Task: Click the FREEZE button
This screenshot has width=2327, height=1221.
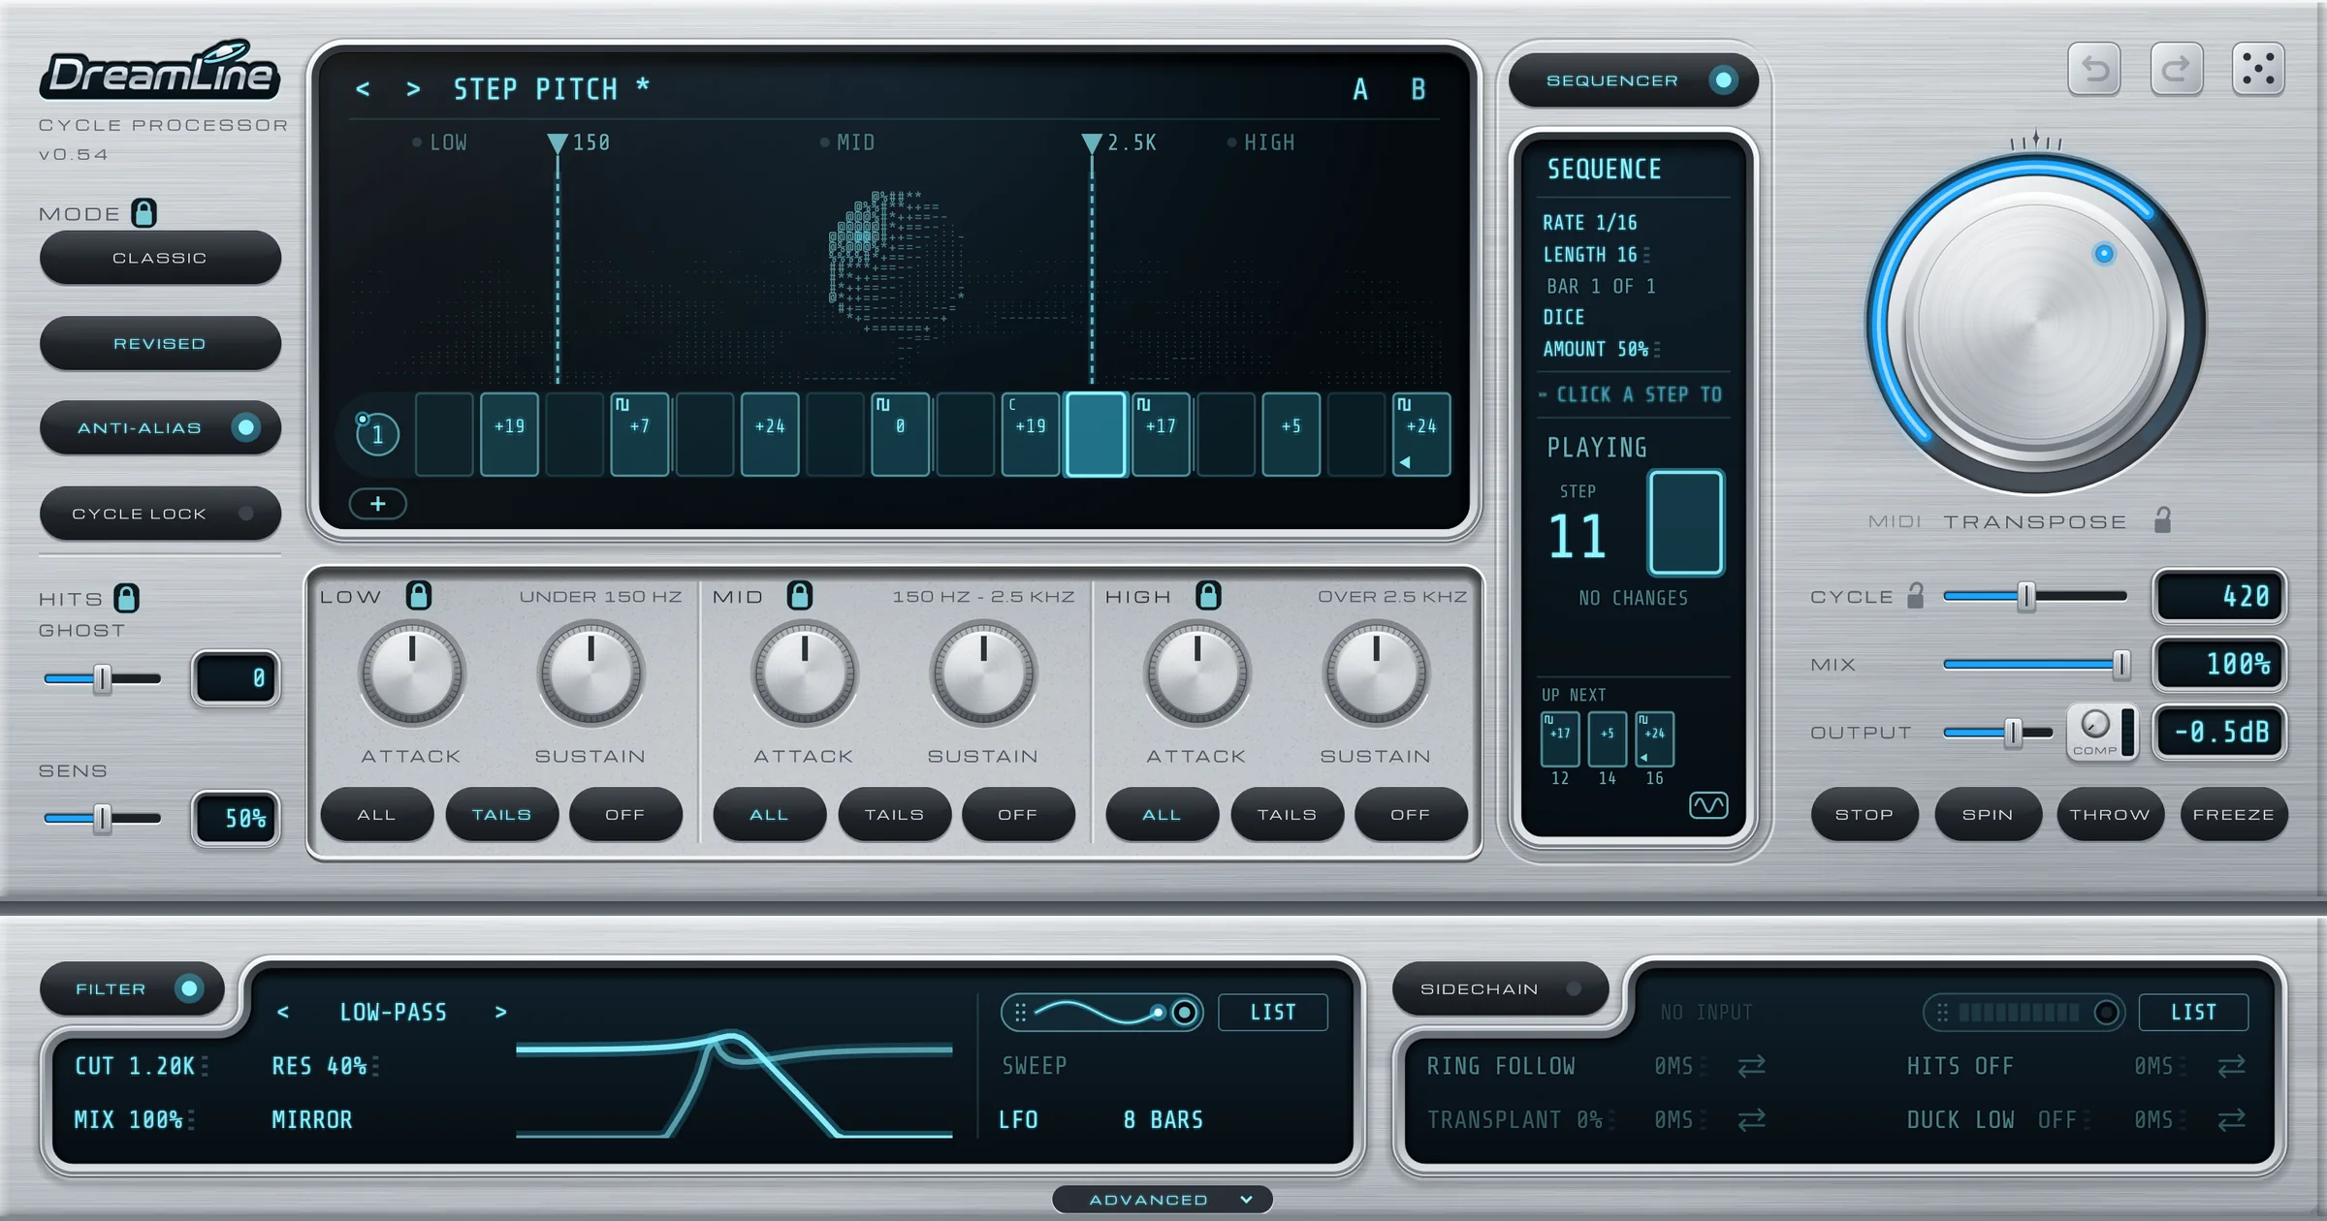Action: (2234, 815)
